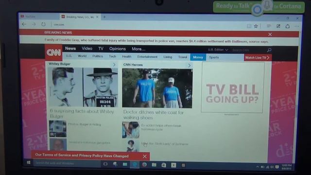Open Reading view book icon
This screenshot has width=311, height=175.
click(x=249, y=26)
